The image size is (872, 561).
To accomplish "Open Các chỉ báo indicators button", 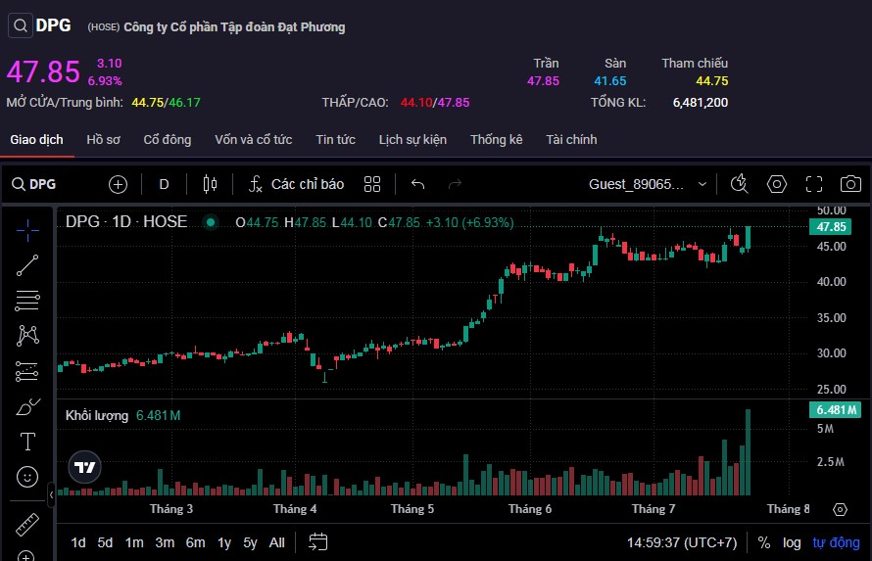I will tap(296, 184).
